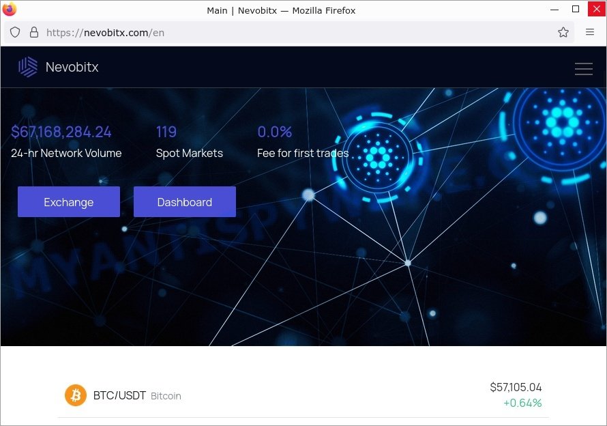Click the padlock site information icon
Screen dimensions: 607x426
pyautogui.click(x=34, y=32)
